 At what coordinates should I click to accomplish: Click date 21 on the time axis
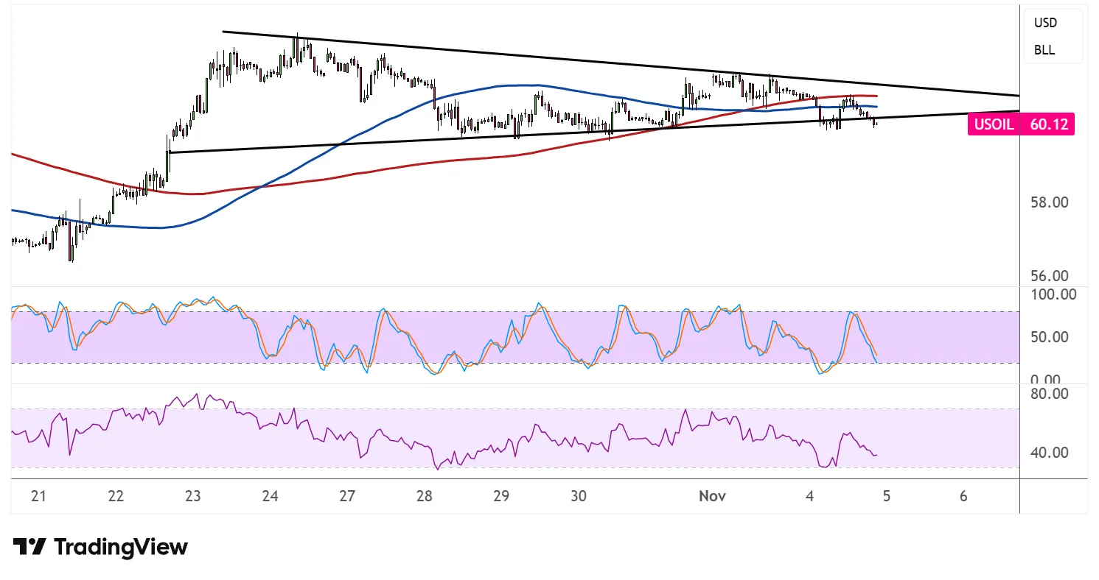(x=39, y=496)
